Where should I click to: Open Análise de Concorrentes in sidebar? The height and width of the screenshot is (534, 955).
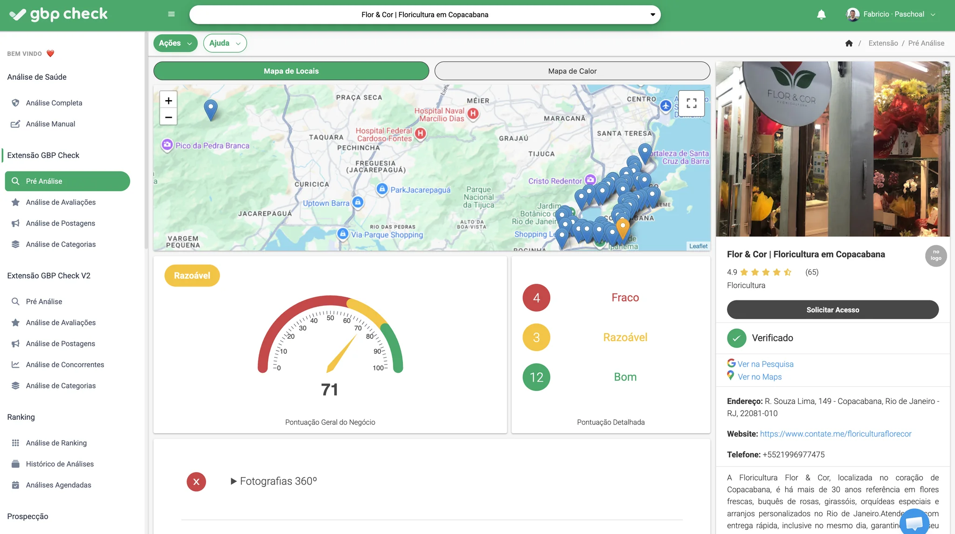(65, 364)
